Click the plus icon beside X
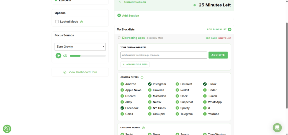This screenshot has height=135, width=288. [205, 108]
